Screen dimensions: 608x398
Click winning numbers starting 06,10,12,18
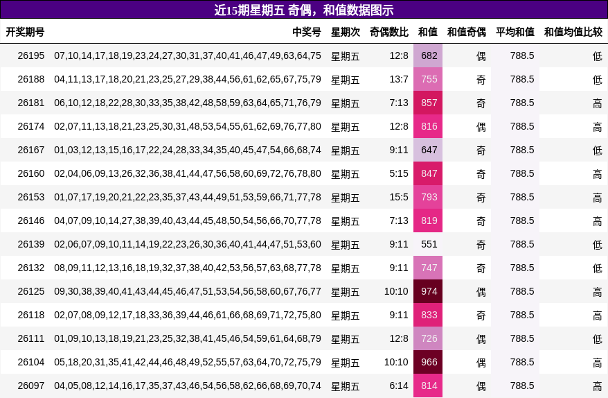188,103
